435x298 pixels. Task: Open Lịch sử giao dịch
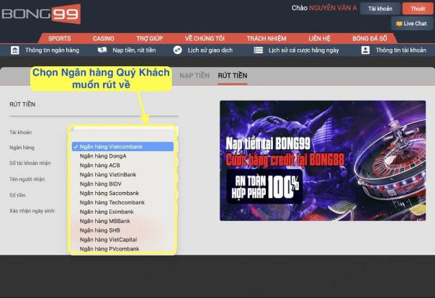tap(210, 50)
